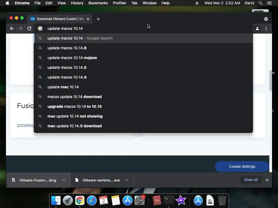Image resolution: width=278 pixels, height=208 pixels.
Task: Click the address bar search text
Action: click(65, 28)
